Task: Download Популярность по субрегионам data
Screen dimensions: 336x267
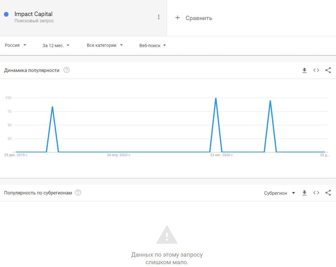Action: 304,193
